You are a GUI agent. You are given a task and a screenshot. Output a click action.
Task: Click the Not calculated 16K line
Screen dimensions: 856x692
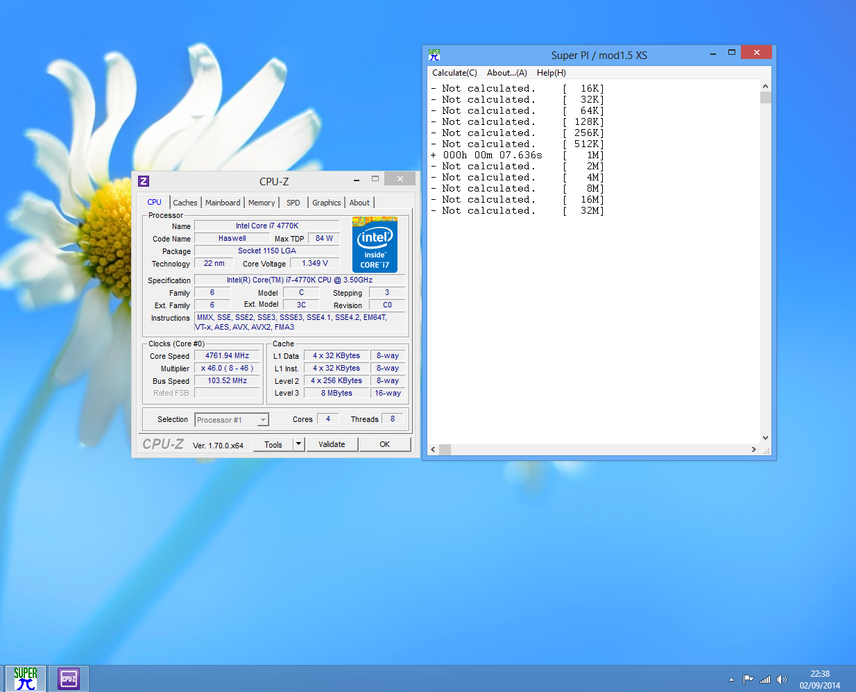click(x=517, y=89)
